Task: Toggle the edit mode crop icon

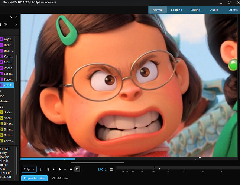Action: coord(77,169)
